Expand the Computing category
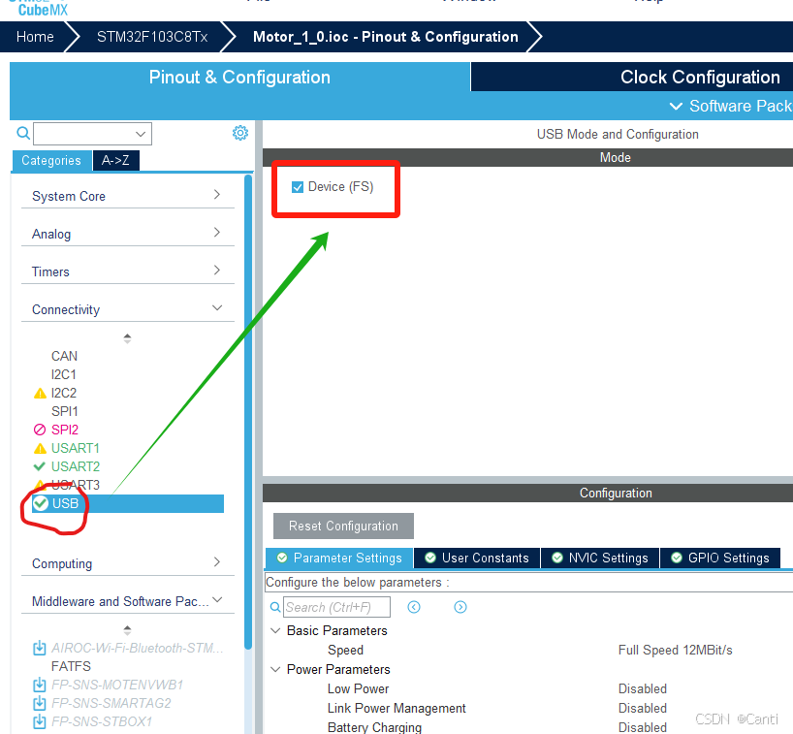This screenshot has height=734, width=793. pyautogui.click(x=127, y=563)
